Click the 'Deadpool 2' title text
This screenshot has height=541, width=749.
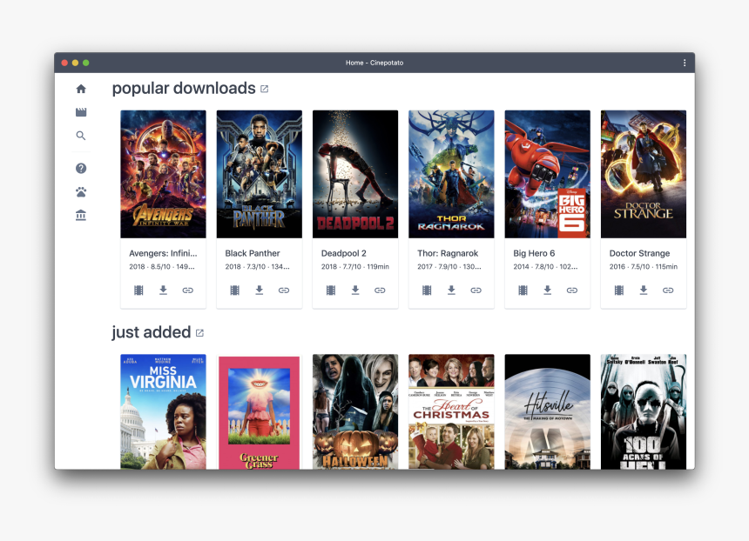[x=343, y=253]
